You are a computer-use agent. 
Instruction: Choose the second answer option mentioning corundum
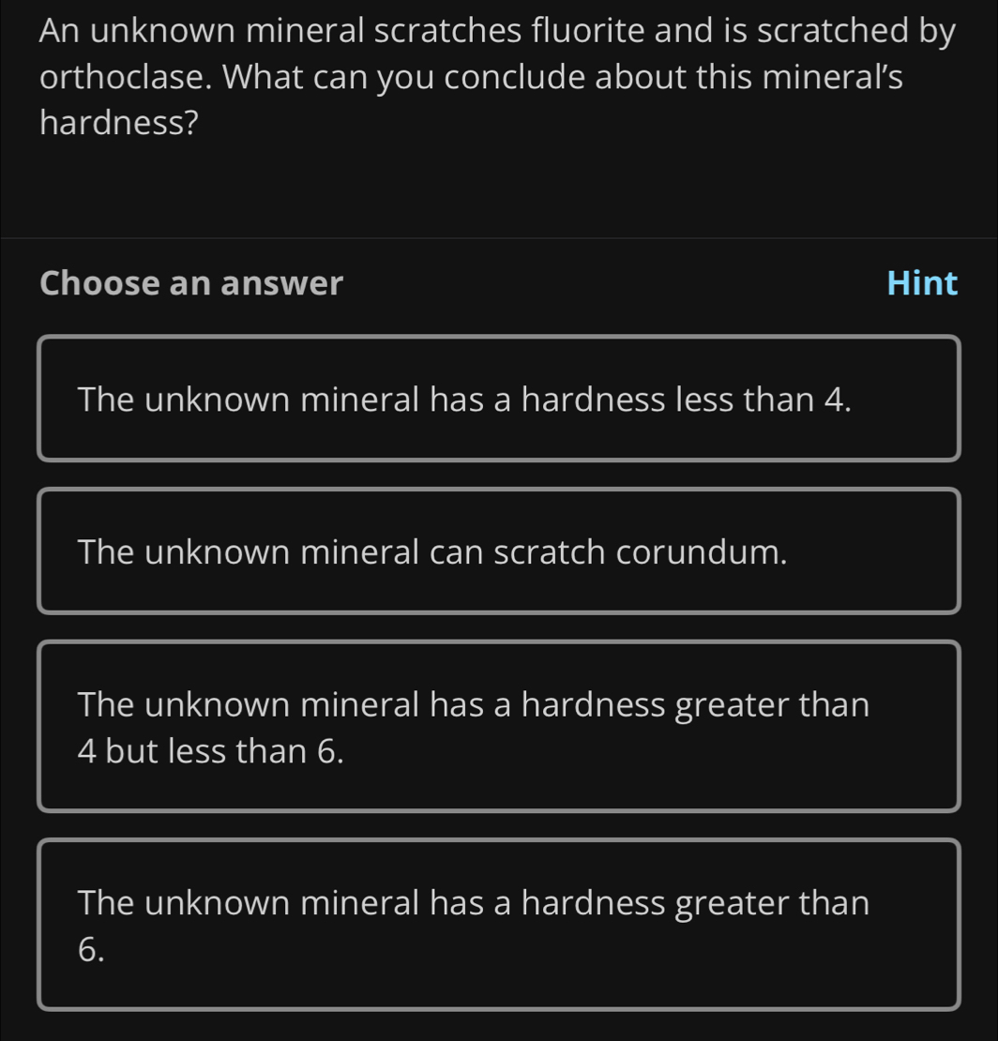(498, 551)
